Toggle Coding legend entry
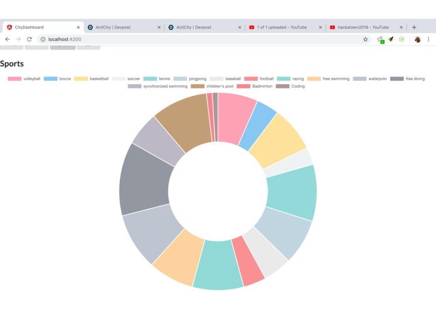This screenshot has width=436, height=310. point(290,86)
